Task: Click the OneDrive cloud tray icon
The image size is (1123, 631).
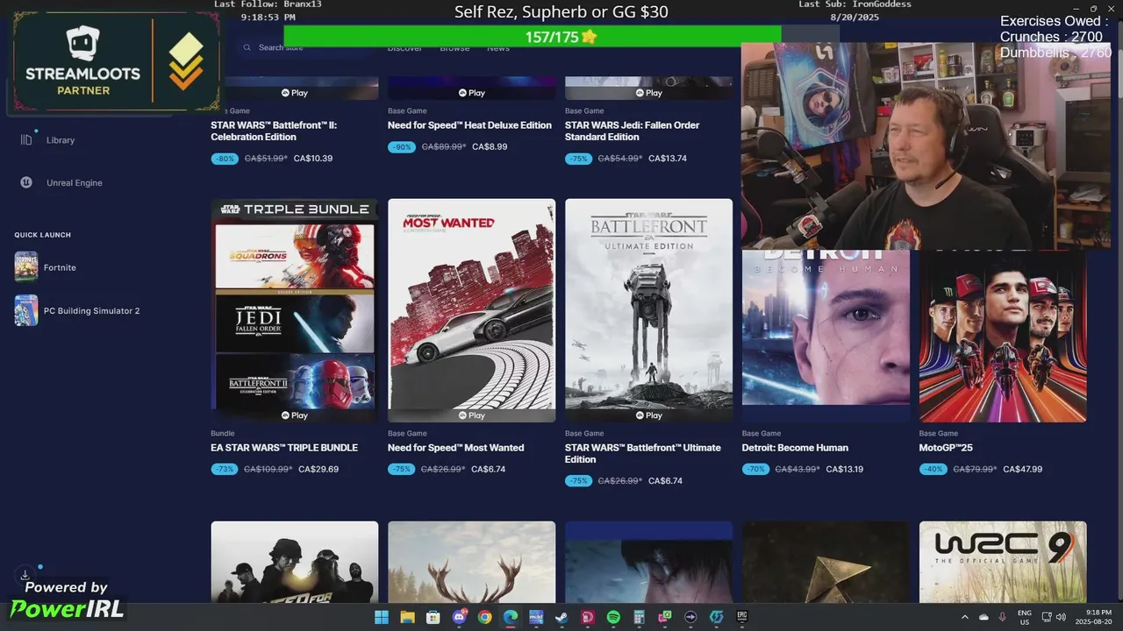Action: [x=984, y=617]
